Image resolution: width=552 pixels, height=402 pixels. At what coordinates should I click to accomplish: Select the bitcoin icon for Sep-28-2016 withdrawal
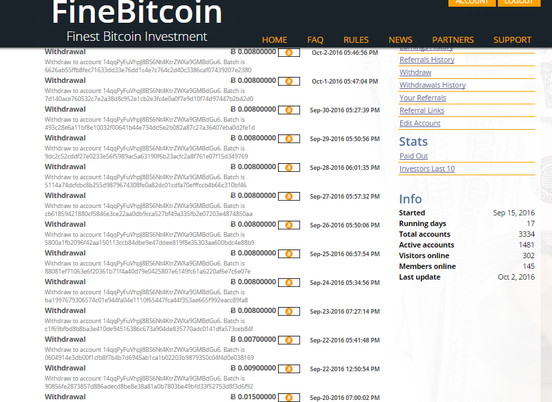289,168
